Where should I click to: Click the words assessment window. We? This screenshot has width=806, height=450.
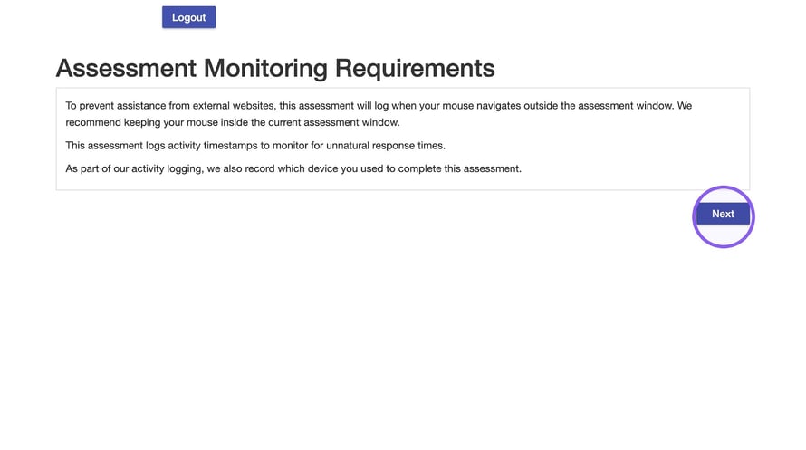point(635,106)
